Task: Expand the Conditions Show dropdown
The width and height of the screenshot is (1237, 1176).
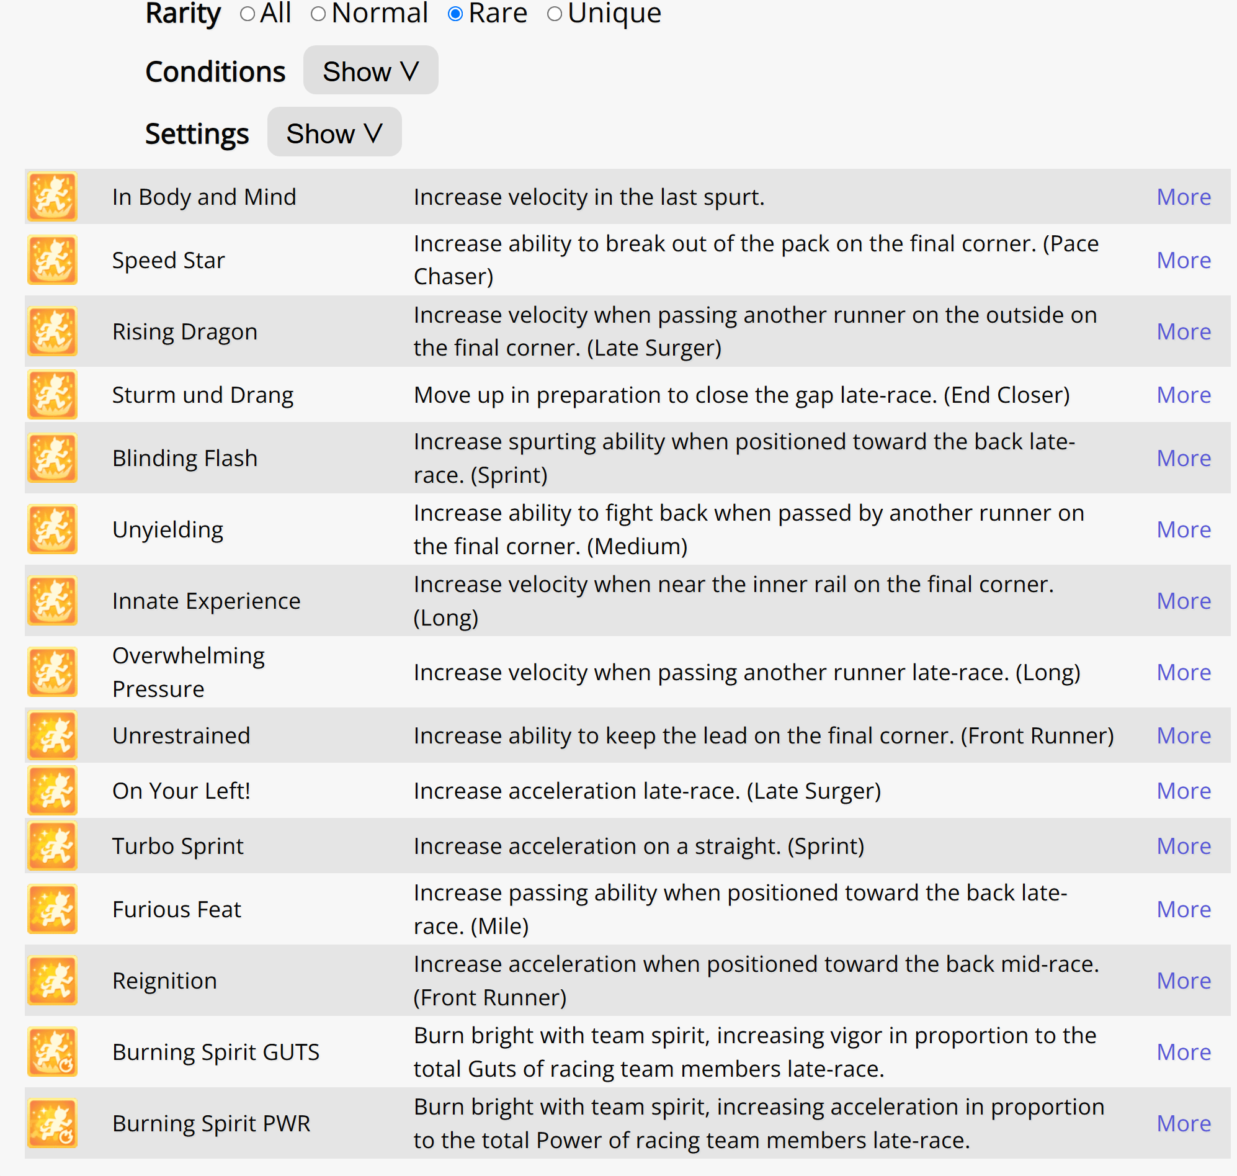Action: click(371, 70)
